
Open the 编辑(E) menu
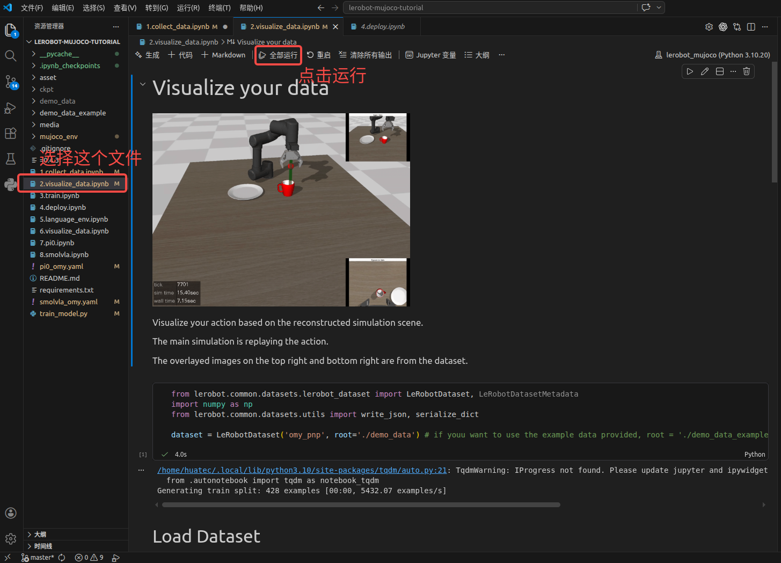63,8
